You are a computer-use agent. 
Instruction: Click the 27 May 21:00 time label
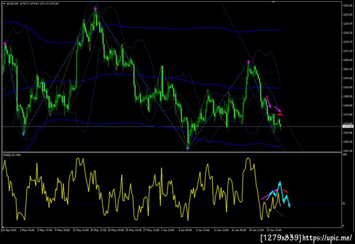[152, 230]
